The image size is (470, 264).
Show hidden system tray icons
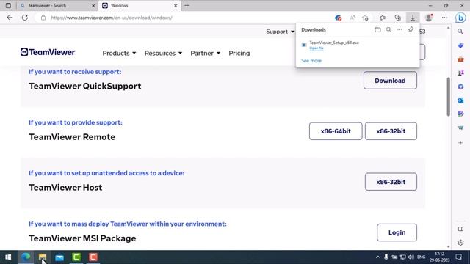377,257
